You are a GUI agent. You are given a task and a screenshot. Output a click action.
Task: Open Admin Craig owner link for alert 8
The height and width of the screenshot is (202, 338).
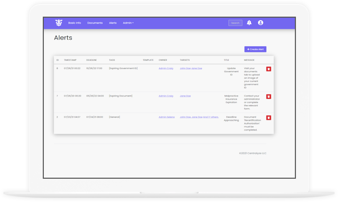click(166, 68)
